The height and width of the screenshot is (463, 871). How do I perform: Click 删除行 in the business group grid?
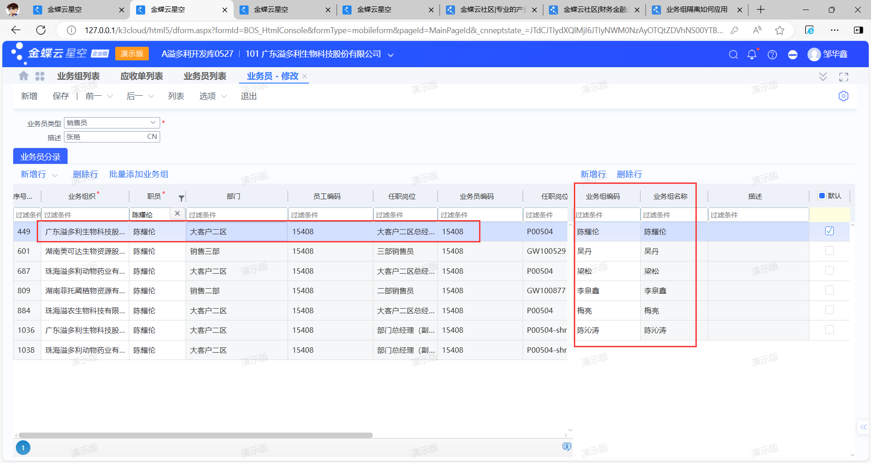(629, 174)
